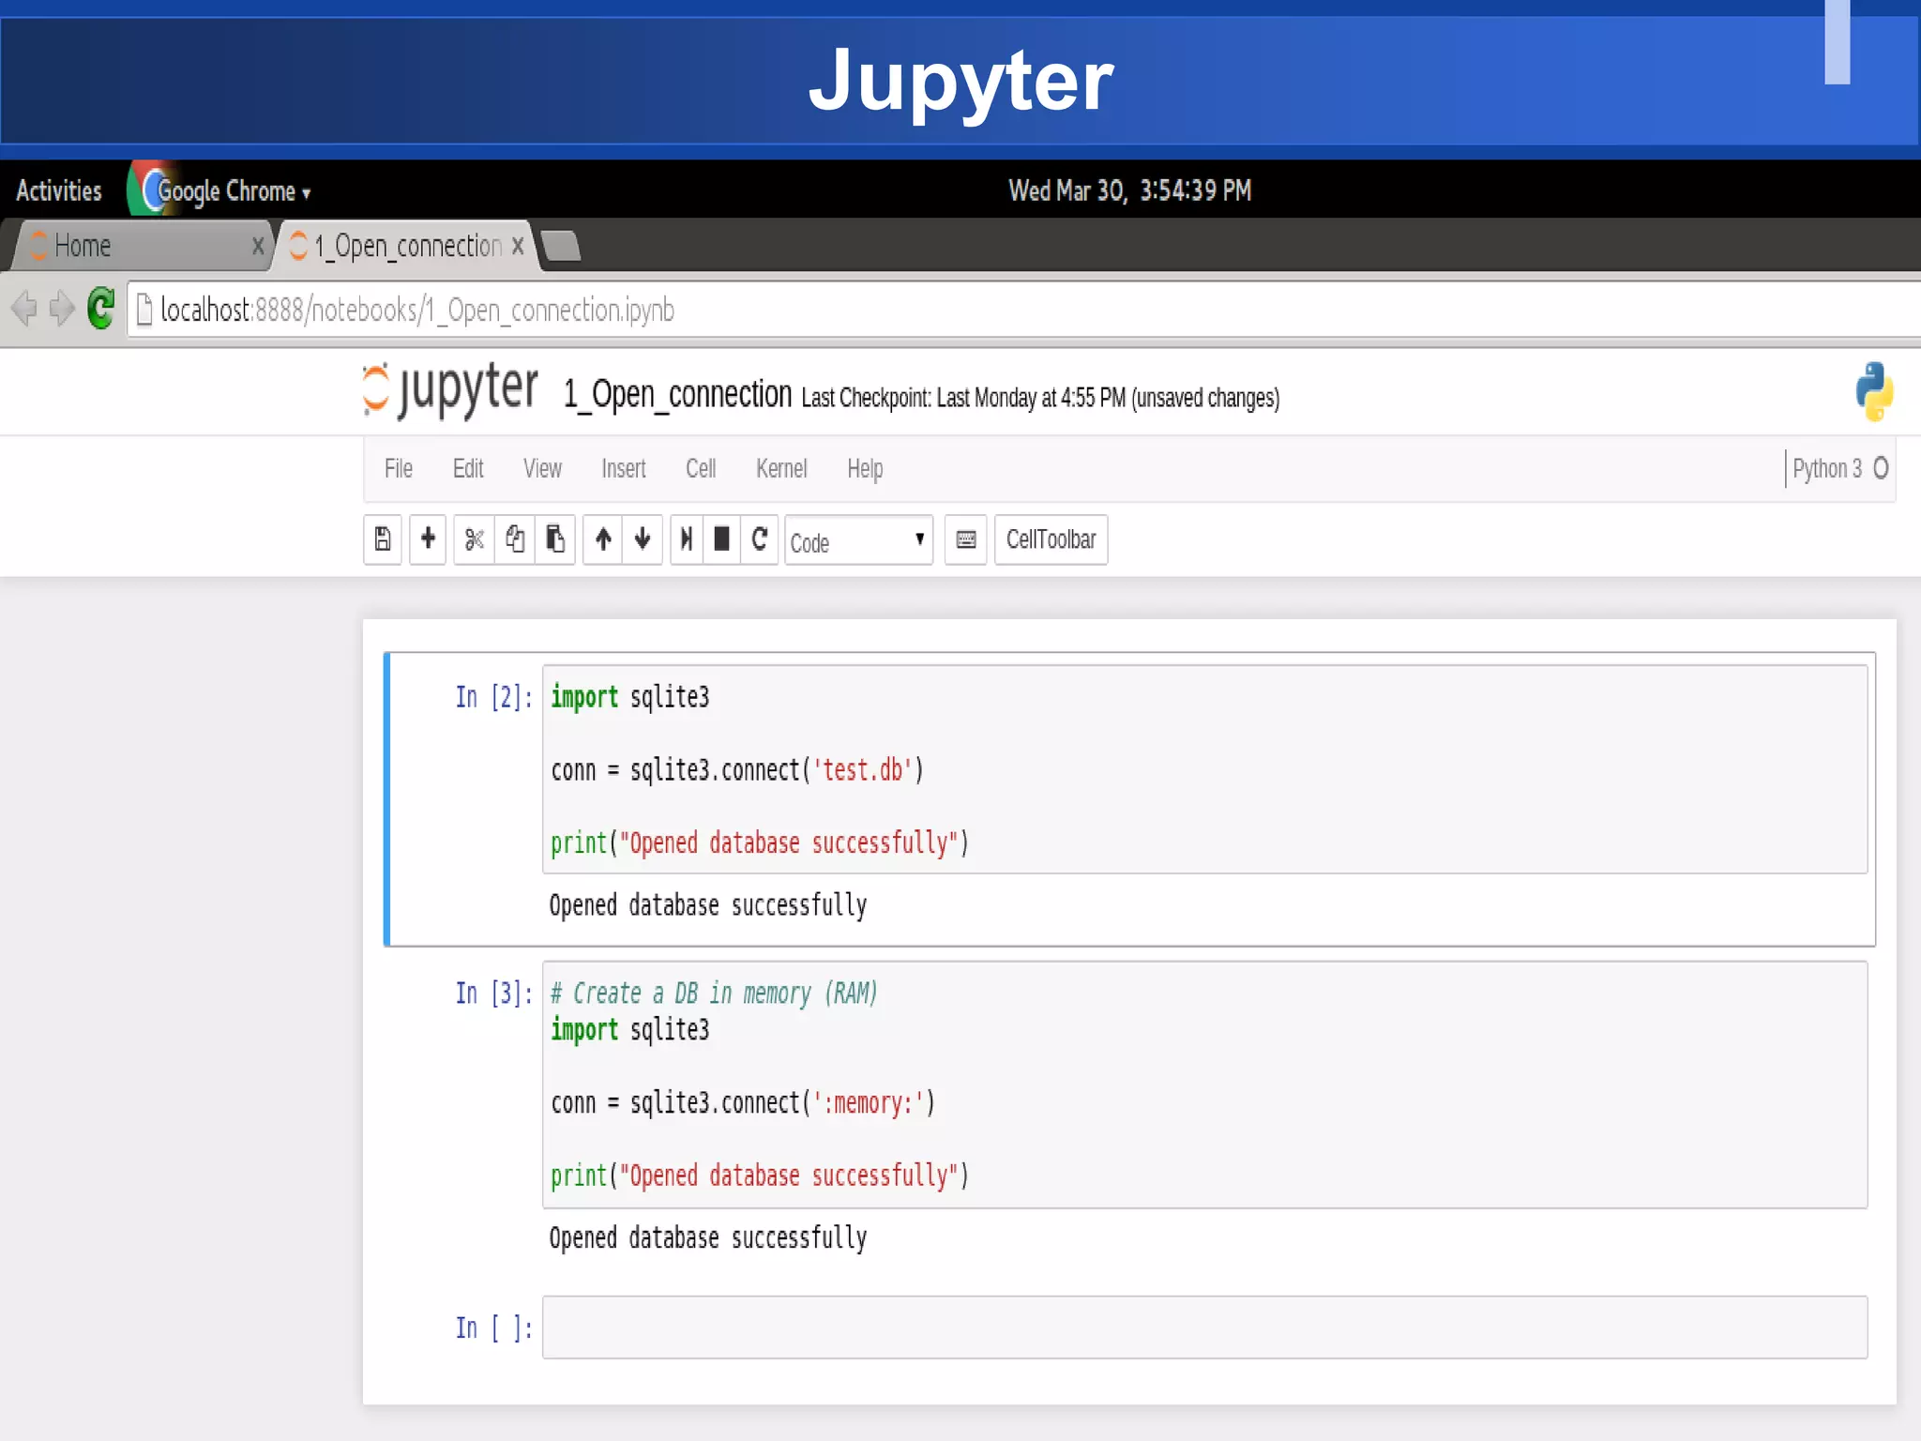Click the Last Checkpoint status text

[x=1040, y=398]
